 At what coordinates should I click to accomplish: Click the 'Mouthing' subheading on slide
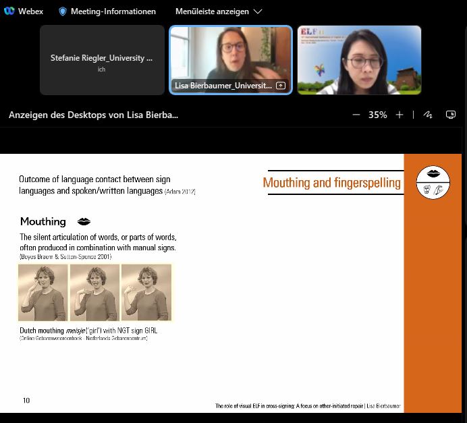[43, 221]
